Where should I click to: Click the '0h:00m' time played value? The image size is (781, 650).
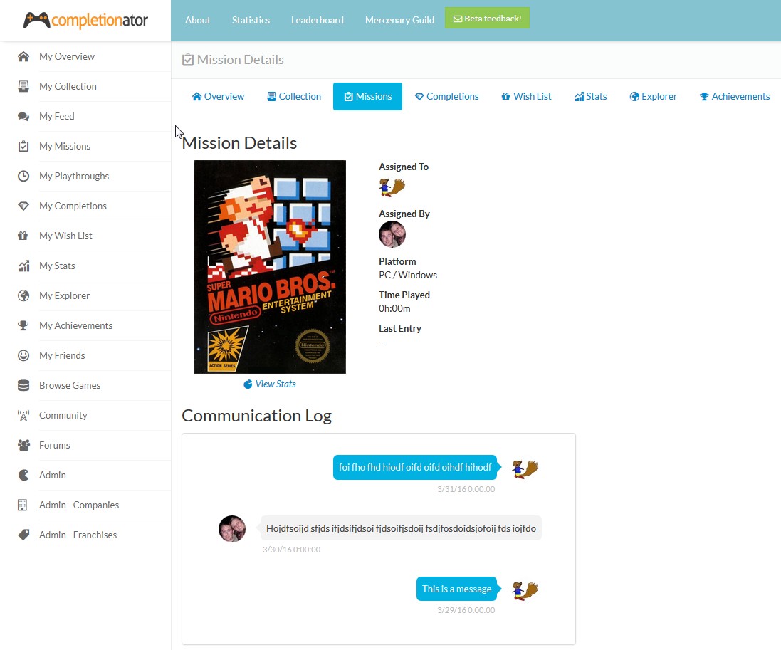[394, 308]
